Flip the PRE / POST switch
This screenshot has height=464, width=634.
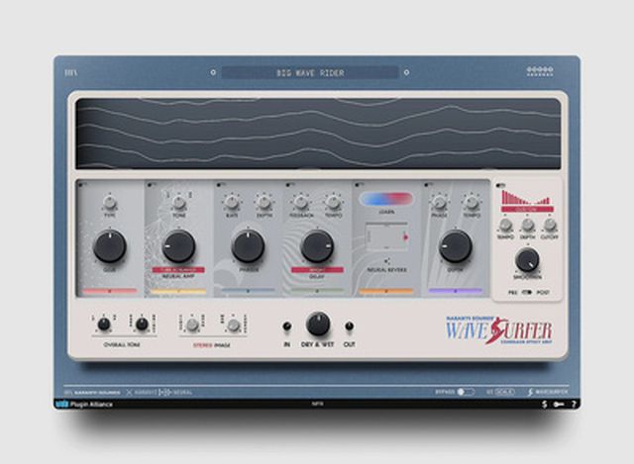[526, 292]
